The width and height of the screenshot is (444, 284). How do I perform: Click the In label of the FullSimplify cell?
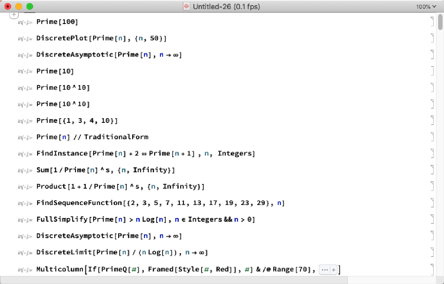coord(25,220)
